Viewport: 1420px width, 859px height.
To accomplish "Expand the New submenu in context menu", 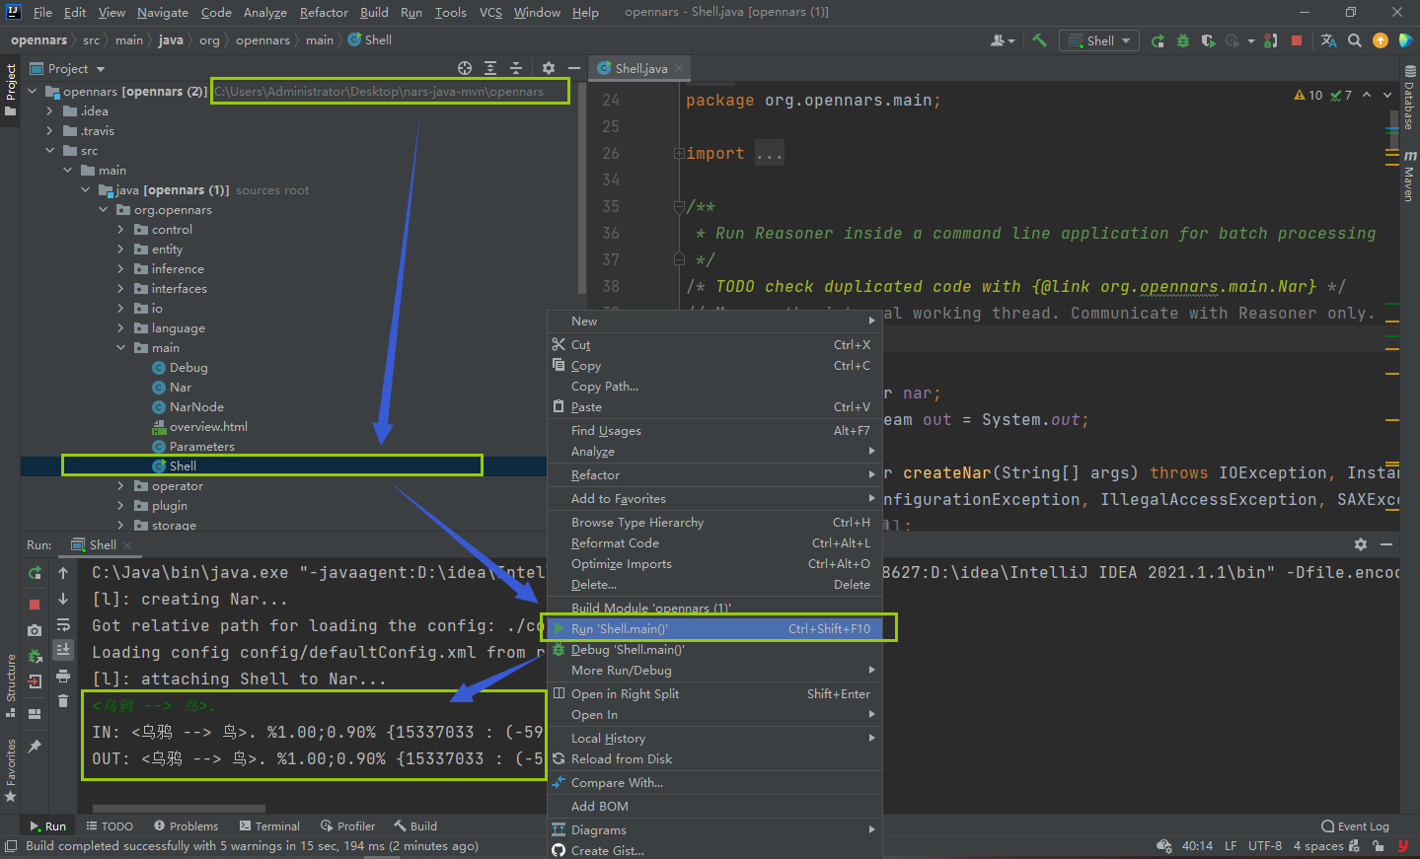I will [x=714, y=322].
